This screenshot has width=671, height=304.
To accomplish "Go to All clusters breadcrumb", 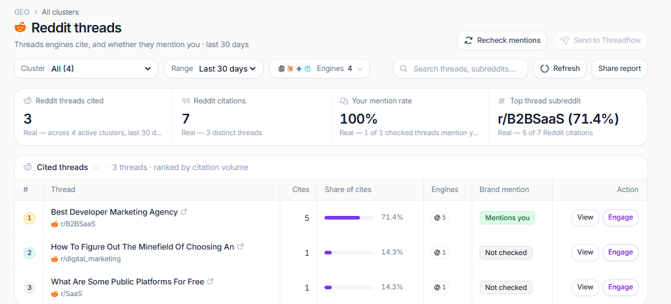I will [x=60, y=12].
